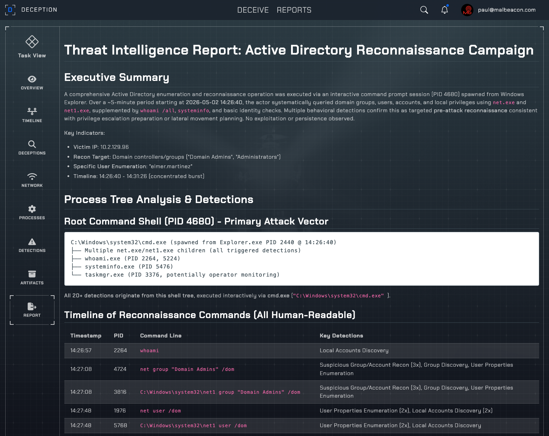549x436 pixels.
Task: Click Timeline 14:26:40 - 14:31:26 bullet
Action: (x=139, y=176)
